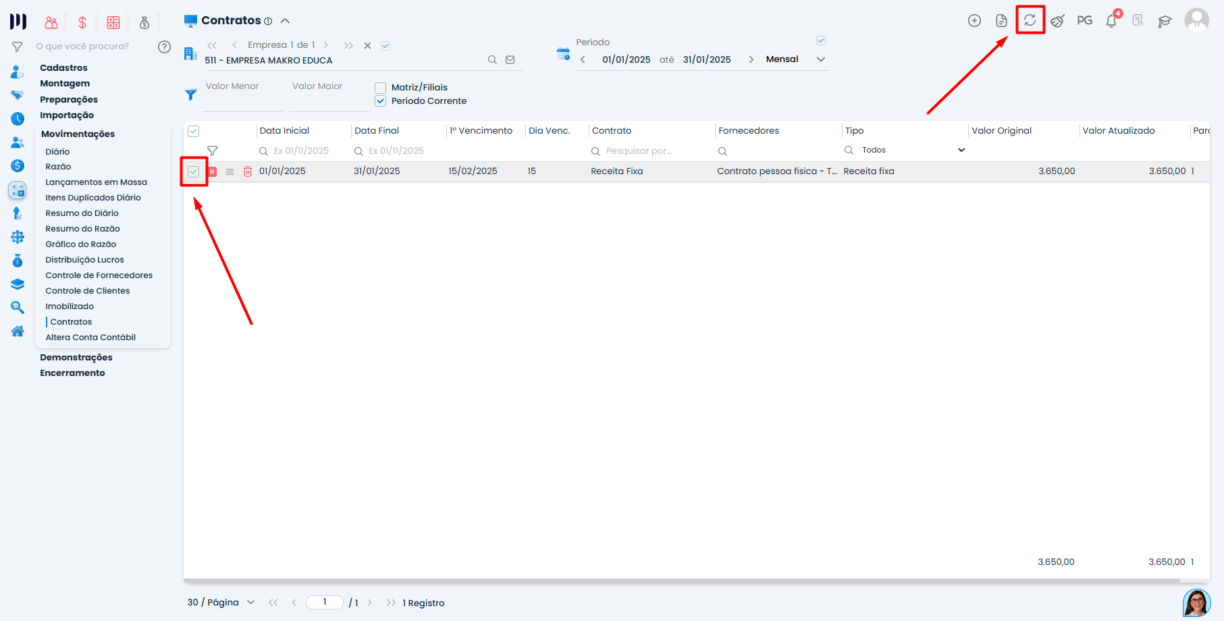Collapse the Contratos header chevron
Viewport: 1224px width, 621px height.
[x=285, y=21]
